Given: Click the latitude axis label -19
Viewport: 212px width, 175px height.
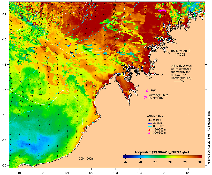Looking at the screenshot, I should (x=4, y=140).
